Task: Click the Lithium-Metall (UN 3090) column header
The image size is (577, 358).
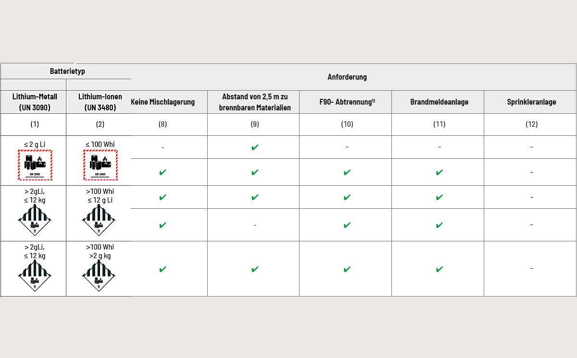Action: point(35,102)
